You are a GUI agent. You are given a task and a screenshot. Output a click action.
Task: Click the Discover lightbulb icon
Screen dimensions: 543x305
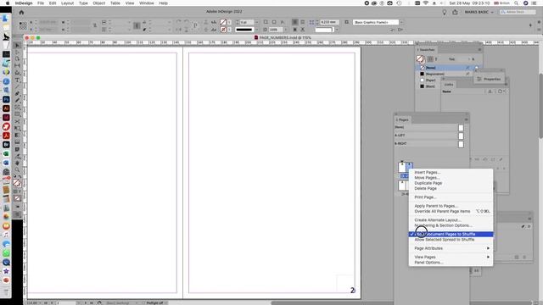click(445, 12)
